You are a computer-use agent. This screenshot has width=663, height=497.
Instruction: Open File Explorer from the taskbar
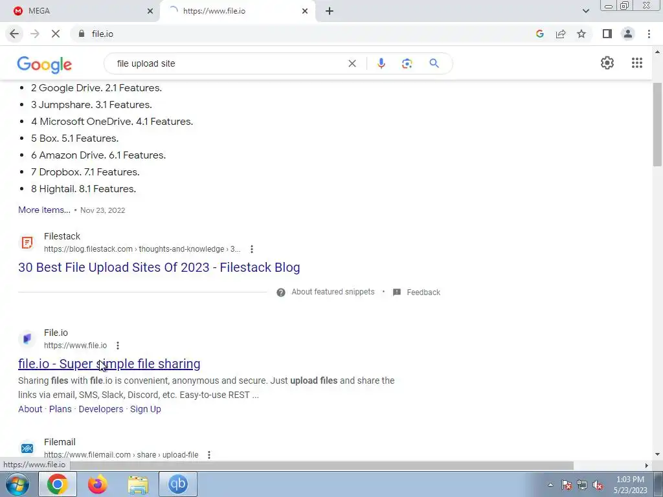click(x=138, y=484)
